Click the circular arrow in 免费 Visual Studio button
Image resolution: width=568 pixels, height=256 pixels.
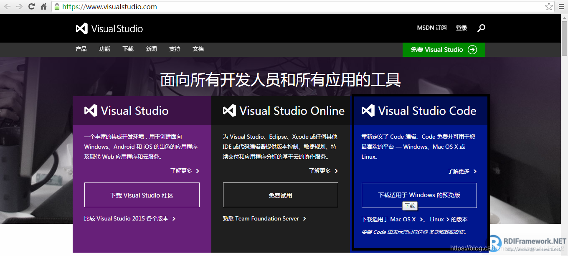coord(472,49)
